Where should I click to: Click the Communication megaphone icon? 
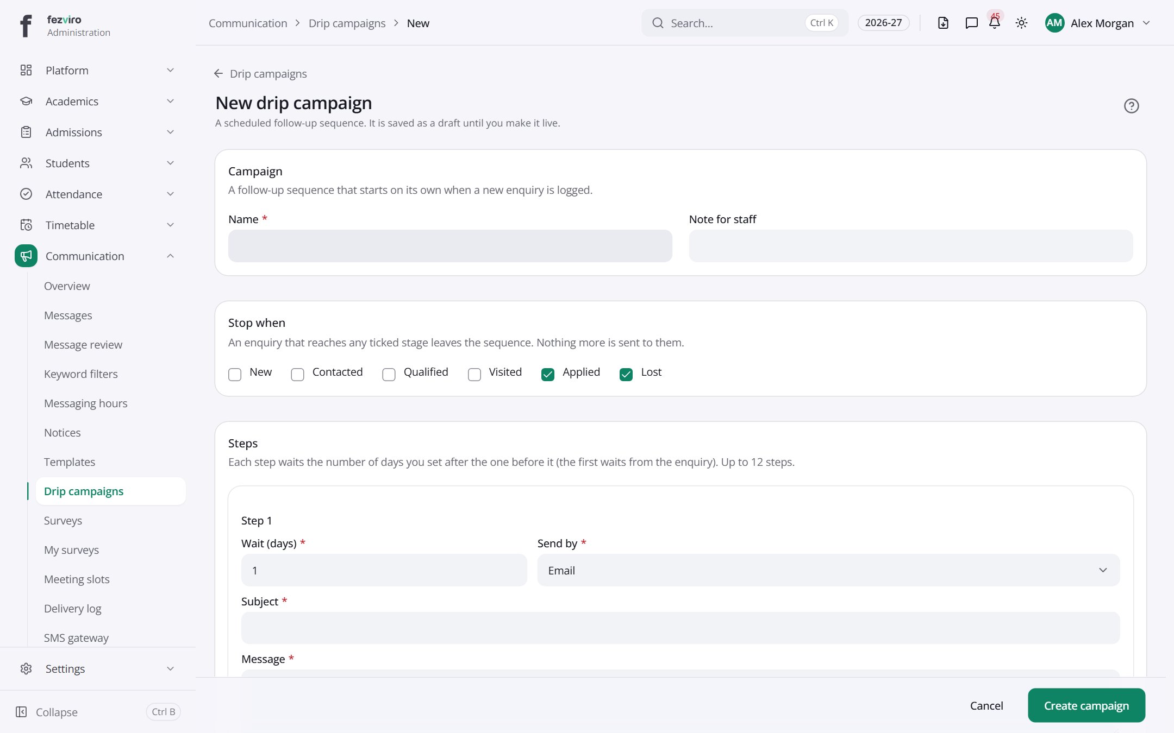(26, 256)
